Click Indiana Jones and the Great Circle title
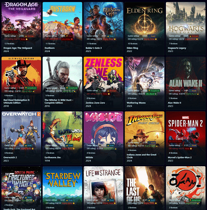207x210 pixels. click(142, 156)
